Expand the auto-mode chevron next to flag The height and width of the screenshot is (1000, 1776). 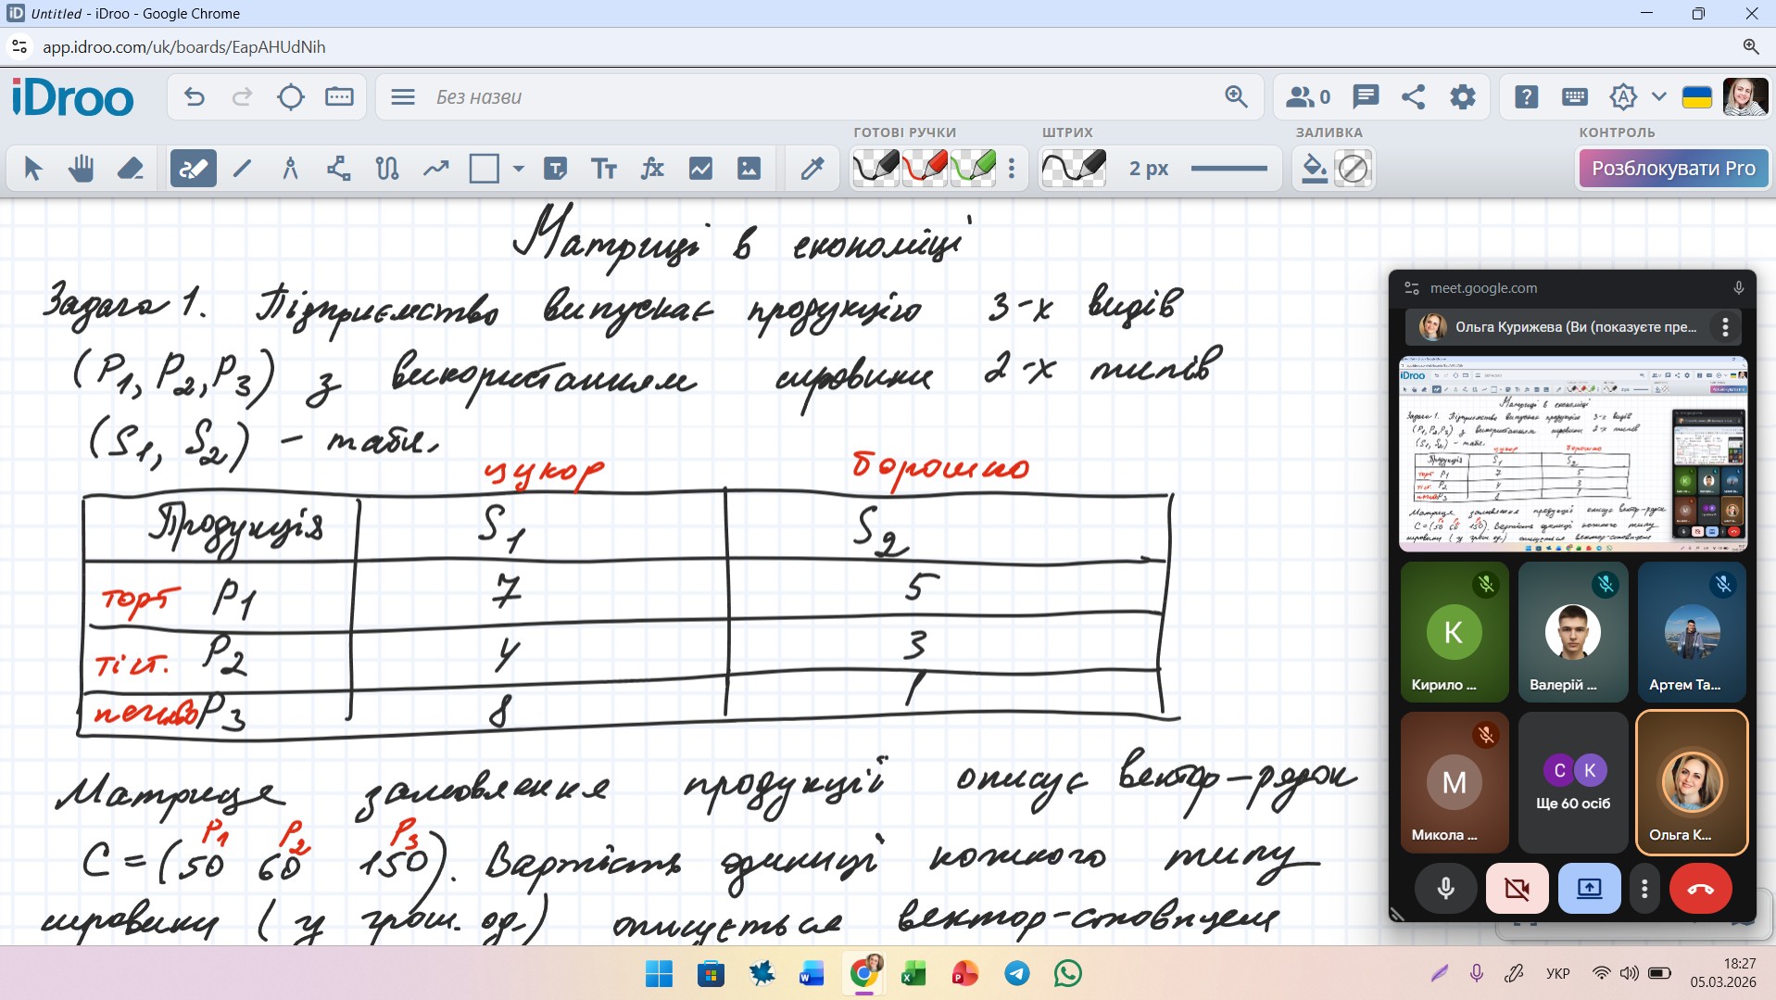pos(1658,96)
